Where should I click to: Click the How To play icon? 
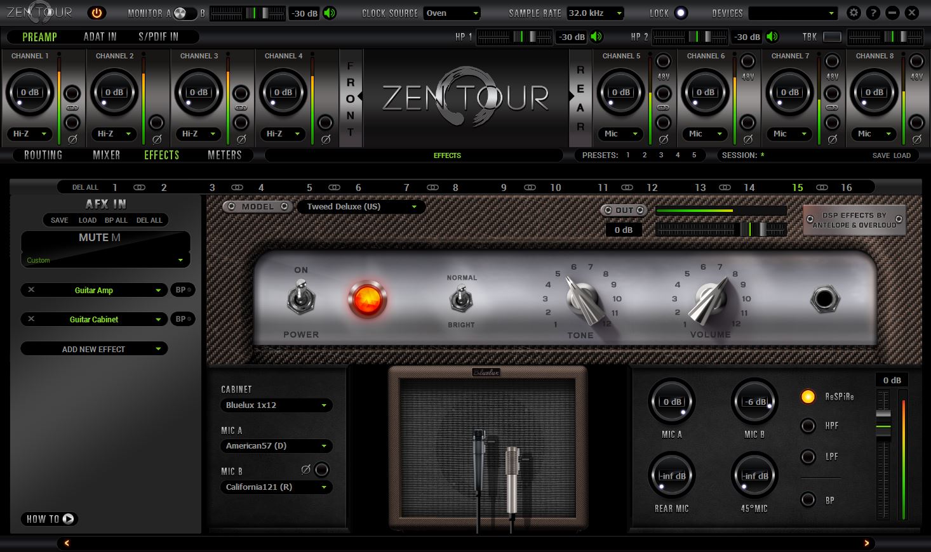click(x=68, y=519)
